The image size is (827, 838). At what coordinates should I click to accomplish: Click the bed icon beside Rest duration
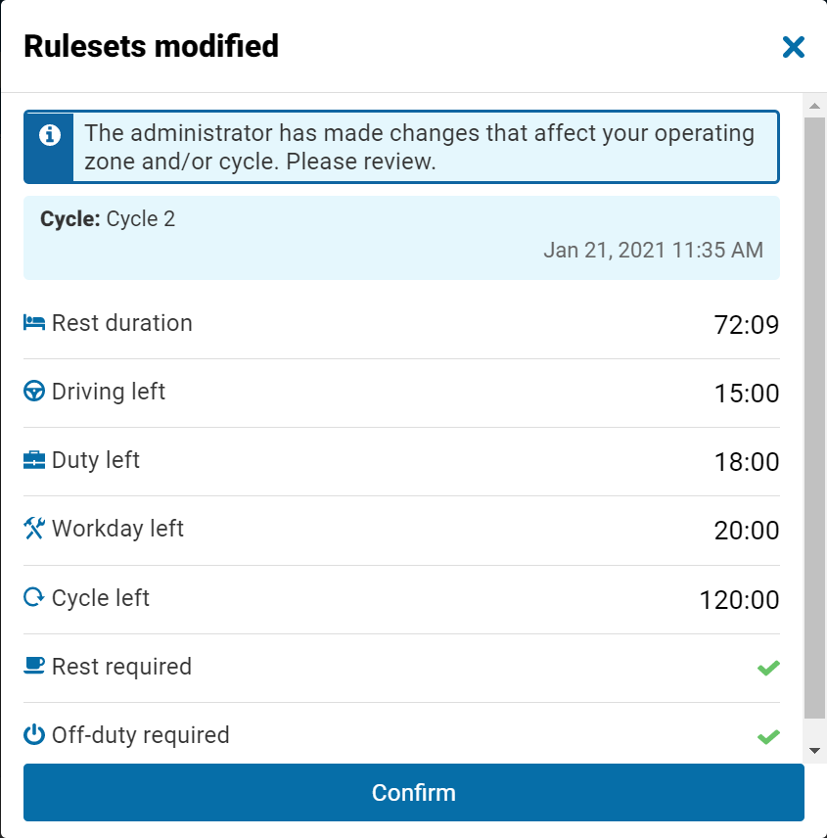pyautogui.click(x=34, y=323)
